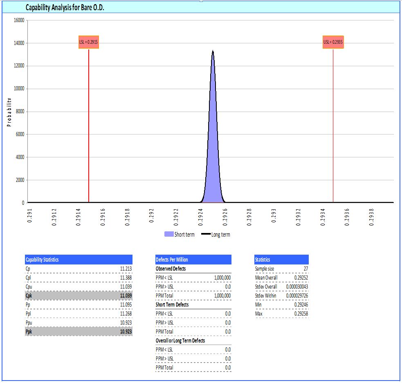
Task: Click the Cp value 11.213 cell
Action: coord(126,269)
